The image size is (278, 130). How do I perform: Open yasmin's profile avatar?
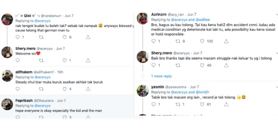pos(143,90)
